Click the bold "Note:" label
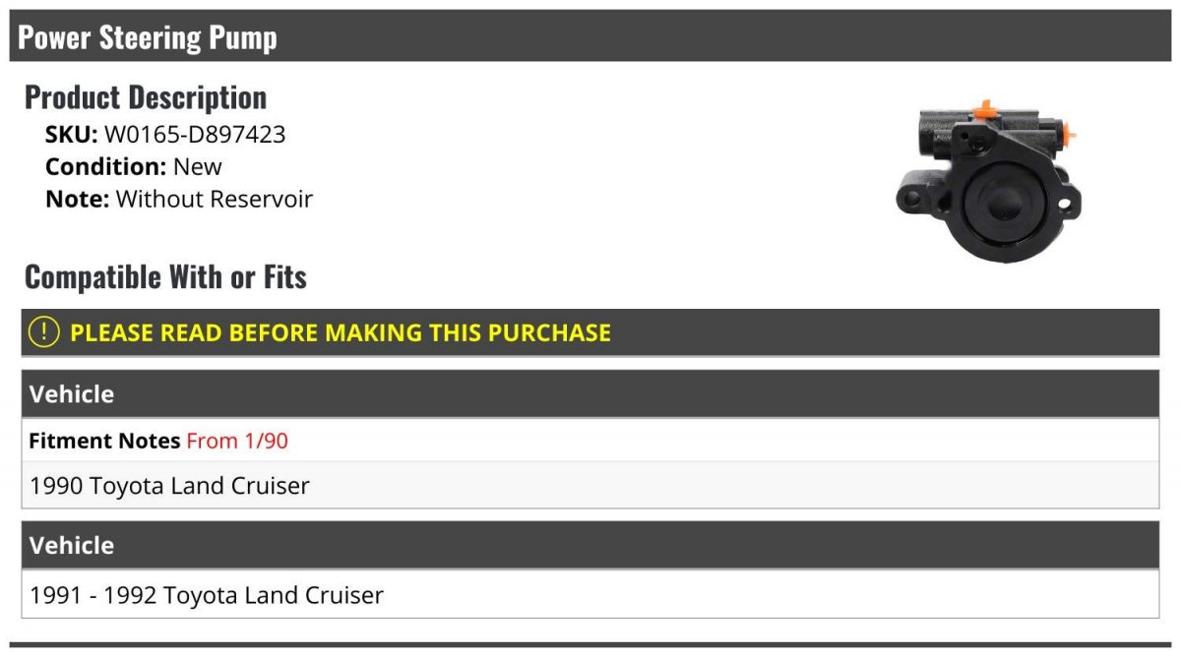Image resolution: width=1181 pixels, height=657 pixels. [77, 199]
